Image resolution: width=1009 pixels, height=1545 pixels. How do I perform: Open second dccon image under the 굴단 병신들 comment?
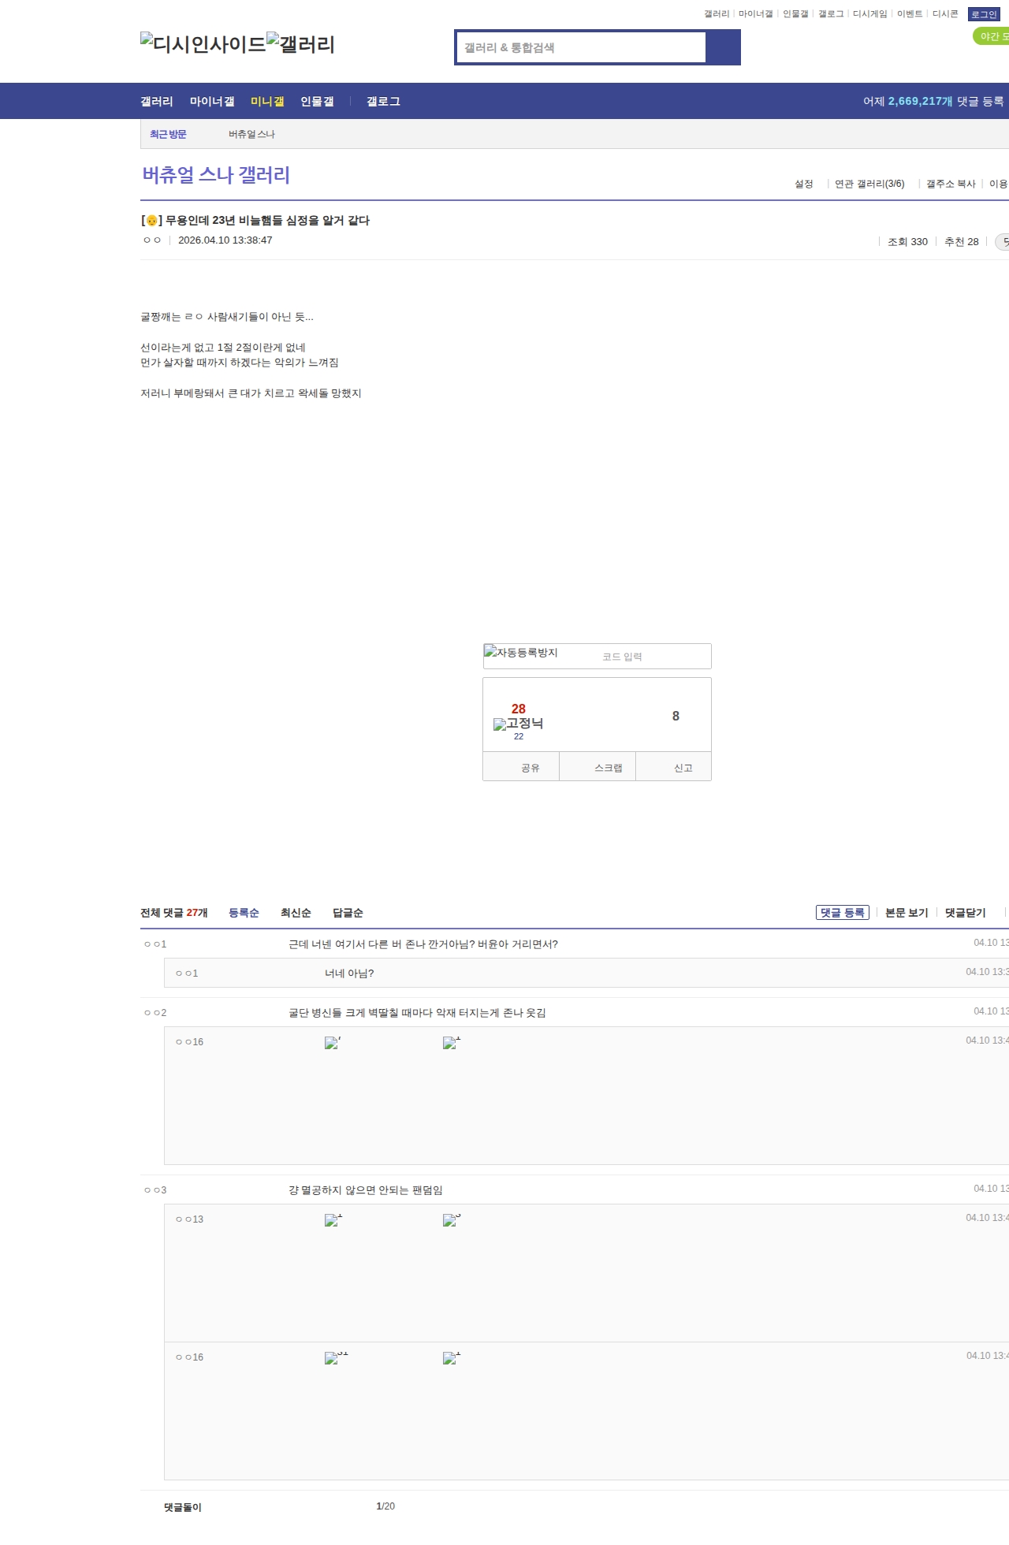[452, 1043]
